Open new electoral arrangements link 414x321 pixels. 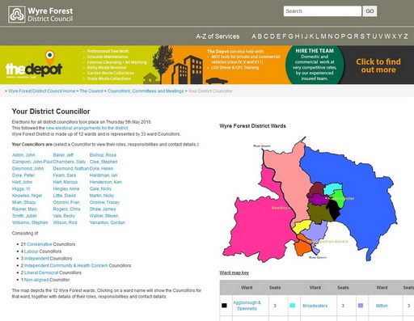tap(87, 128)
